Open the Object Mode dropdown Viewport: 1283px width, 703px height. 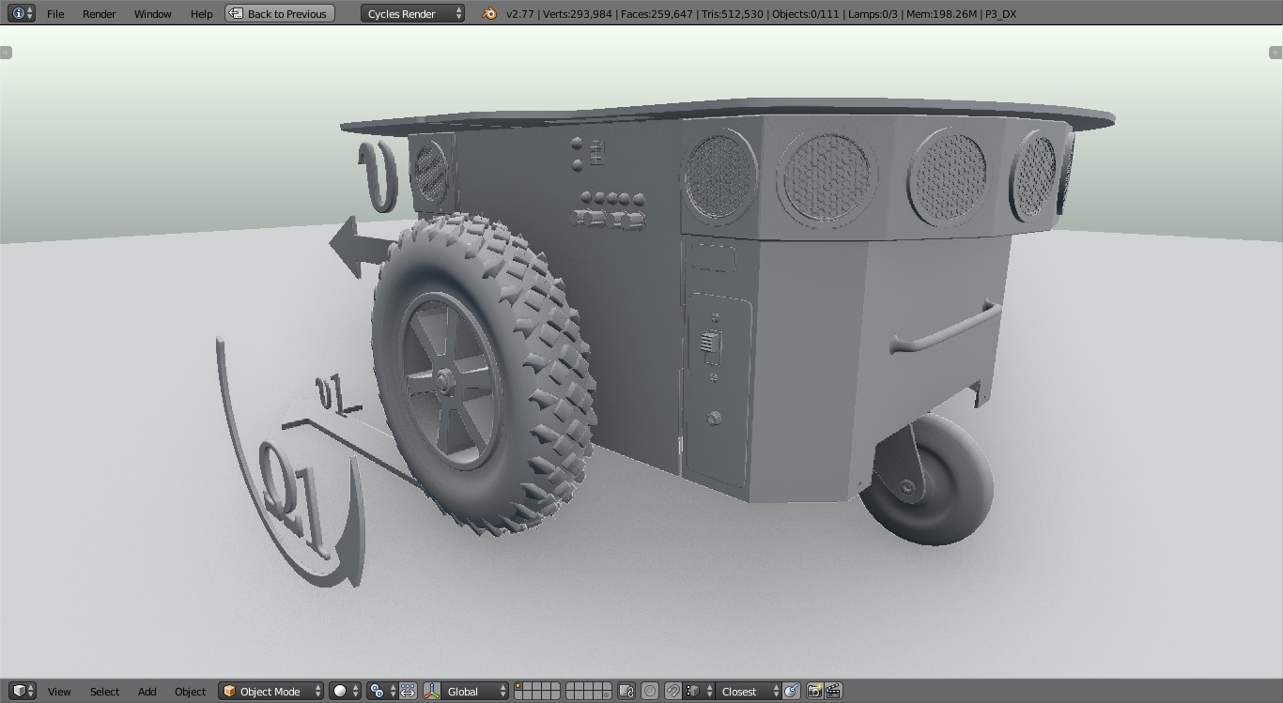(270, 691)
